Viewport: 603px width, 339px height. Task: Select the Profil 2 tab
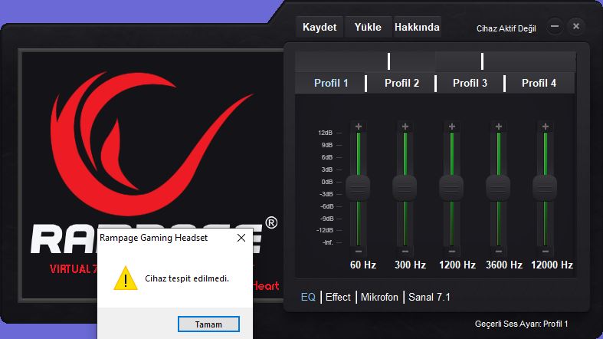401,83
